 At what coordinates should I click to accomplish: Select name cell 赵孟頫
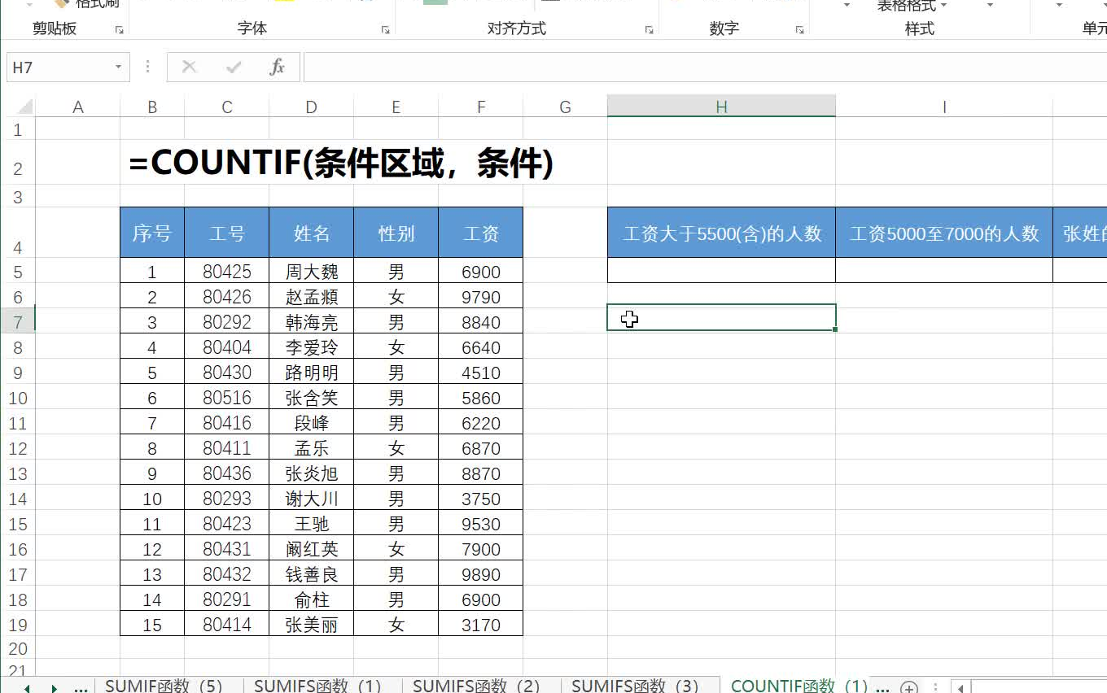pyautogui.click(x=312, y=297)
